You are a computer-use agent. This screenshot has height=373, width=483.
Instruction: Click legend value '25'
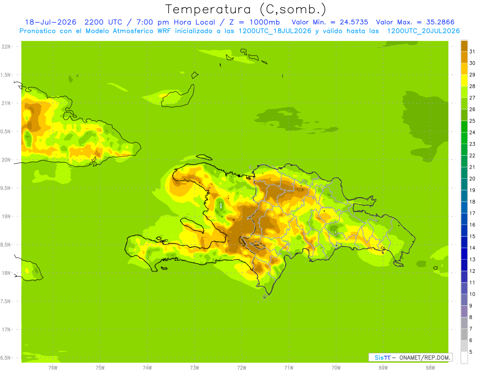473,121
